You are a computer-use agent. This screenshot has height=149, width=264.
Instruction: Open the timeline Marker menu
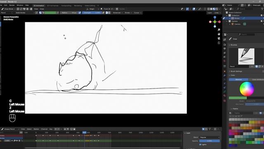36,129
